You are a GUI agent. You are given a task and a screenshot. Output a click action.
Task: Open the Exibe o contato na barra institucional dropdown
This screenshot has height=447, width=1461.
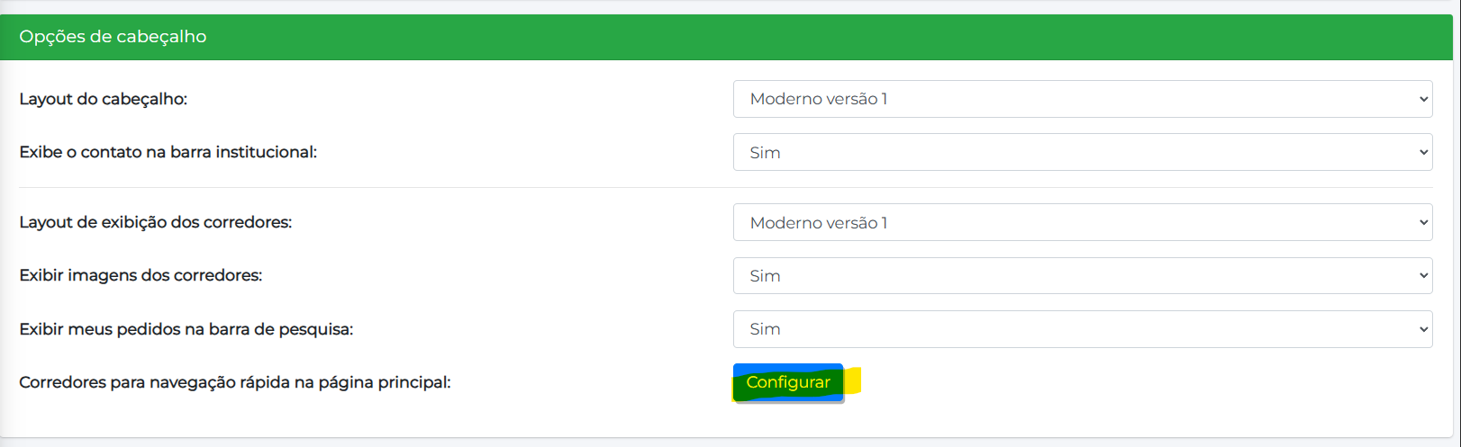(1081, 152)
